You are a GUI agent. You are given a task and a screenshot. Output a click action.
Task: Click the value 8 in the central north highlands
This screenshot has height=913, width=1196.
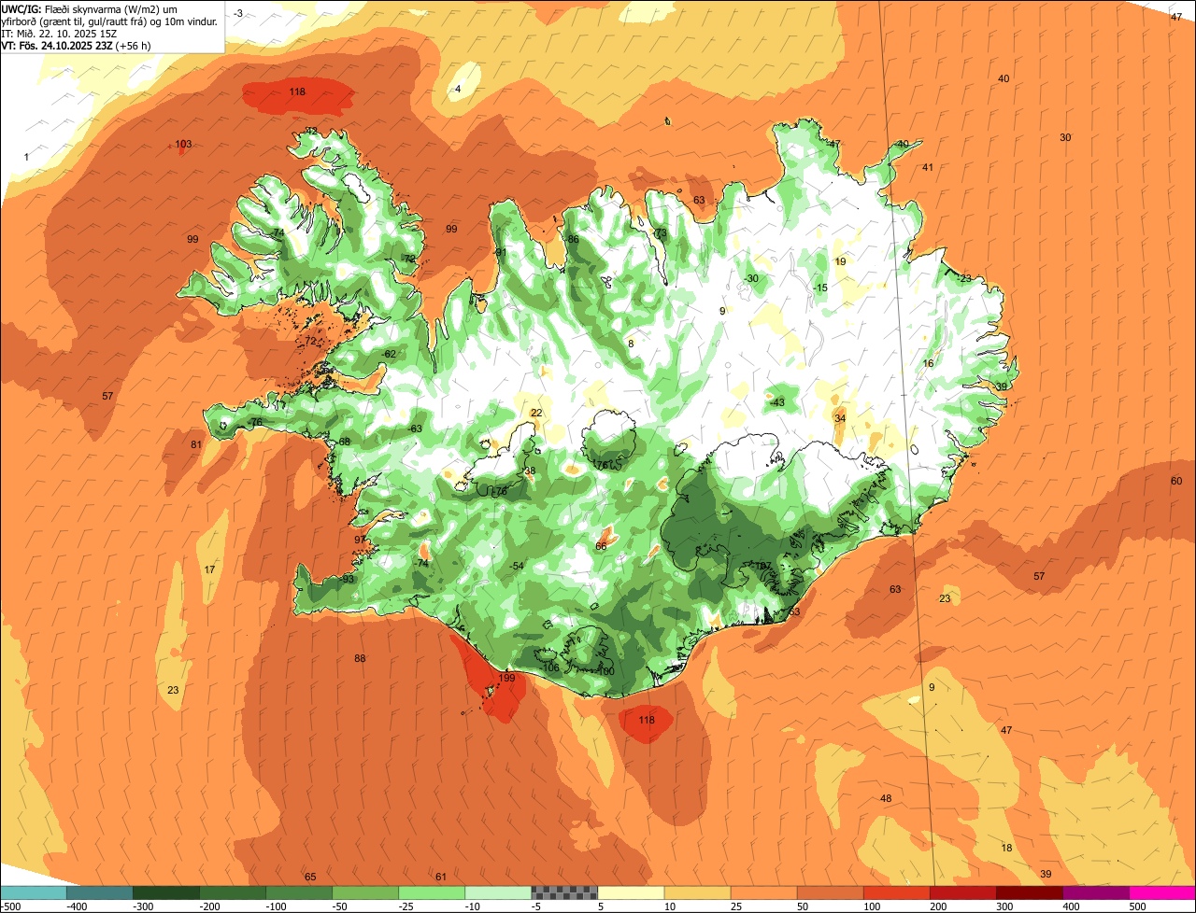click(x=631, y=344)
